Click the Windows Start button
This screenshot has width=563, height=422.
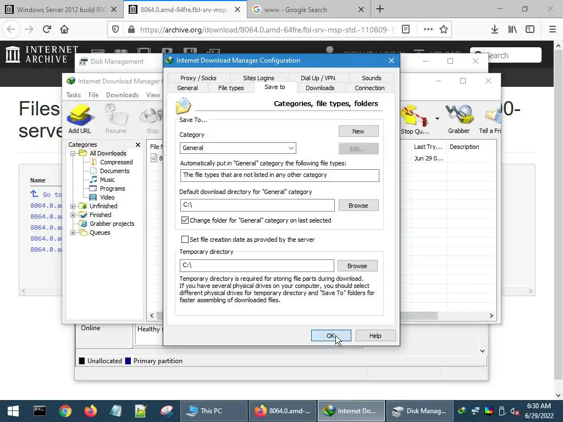coord(13,411)
